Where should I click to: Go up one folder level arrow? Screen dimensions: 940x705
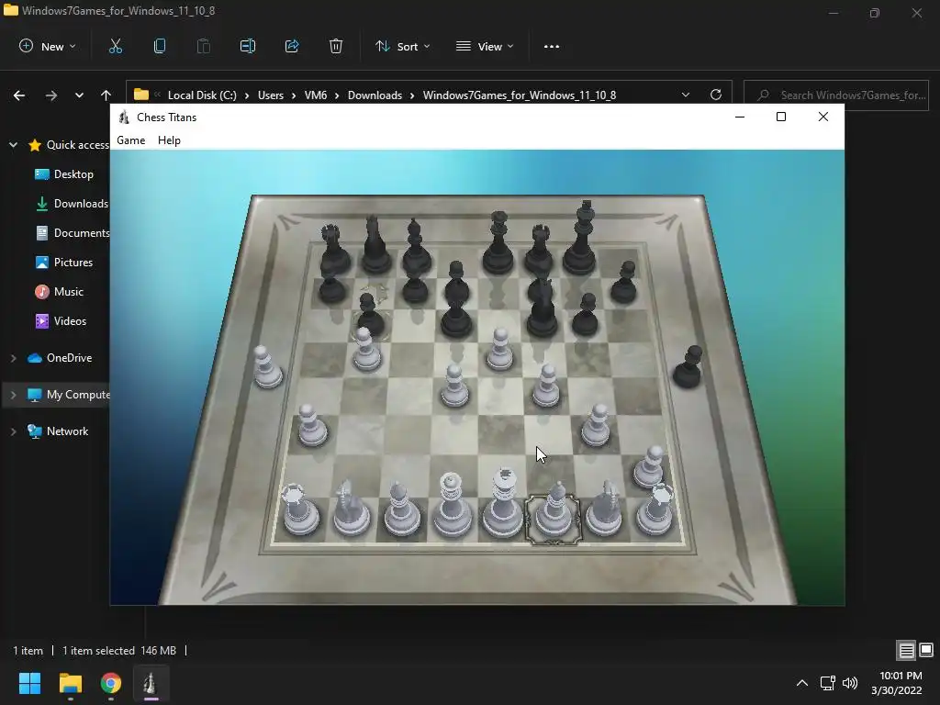tap(106, 95)
